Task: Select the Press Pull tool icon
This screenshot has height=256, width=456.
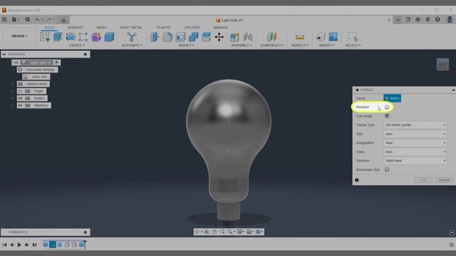Action: click(155, 37)
